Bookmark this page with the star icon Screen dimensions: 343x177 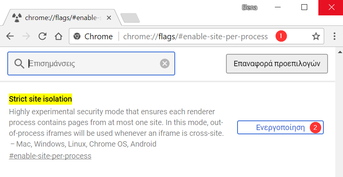pyautogui.click(x=316, y=37)
